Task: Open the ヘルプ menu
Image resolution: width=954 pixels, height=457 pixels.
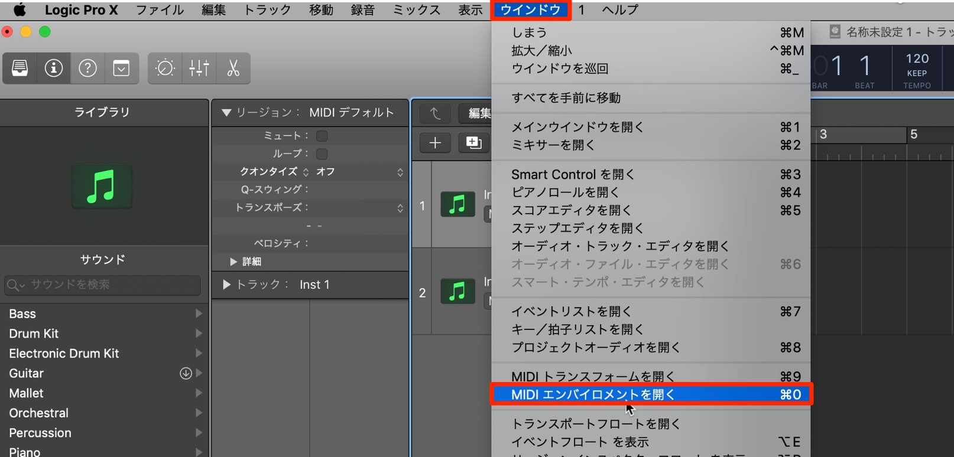Action: point(619,9)
